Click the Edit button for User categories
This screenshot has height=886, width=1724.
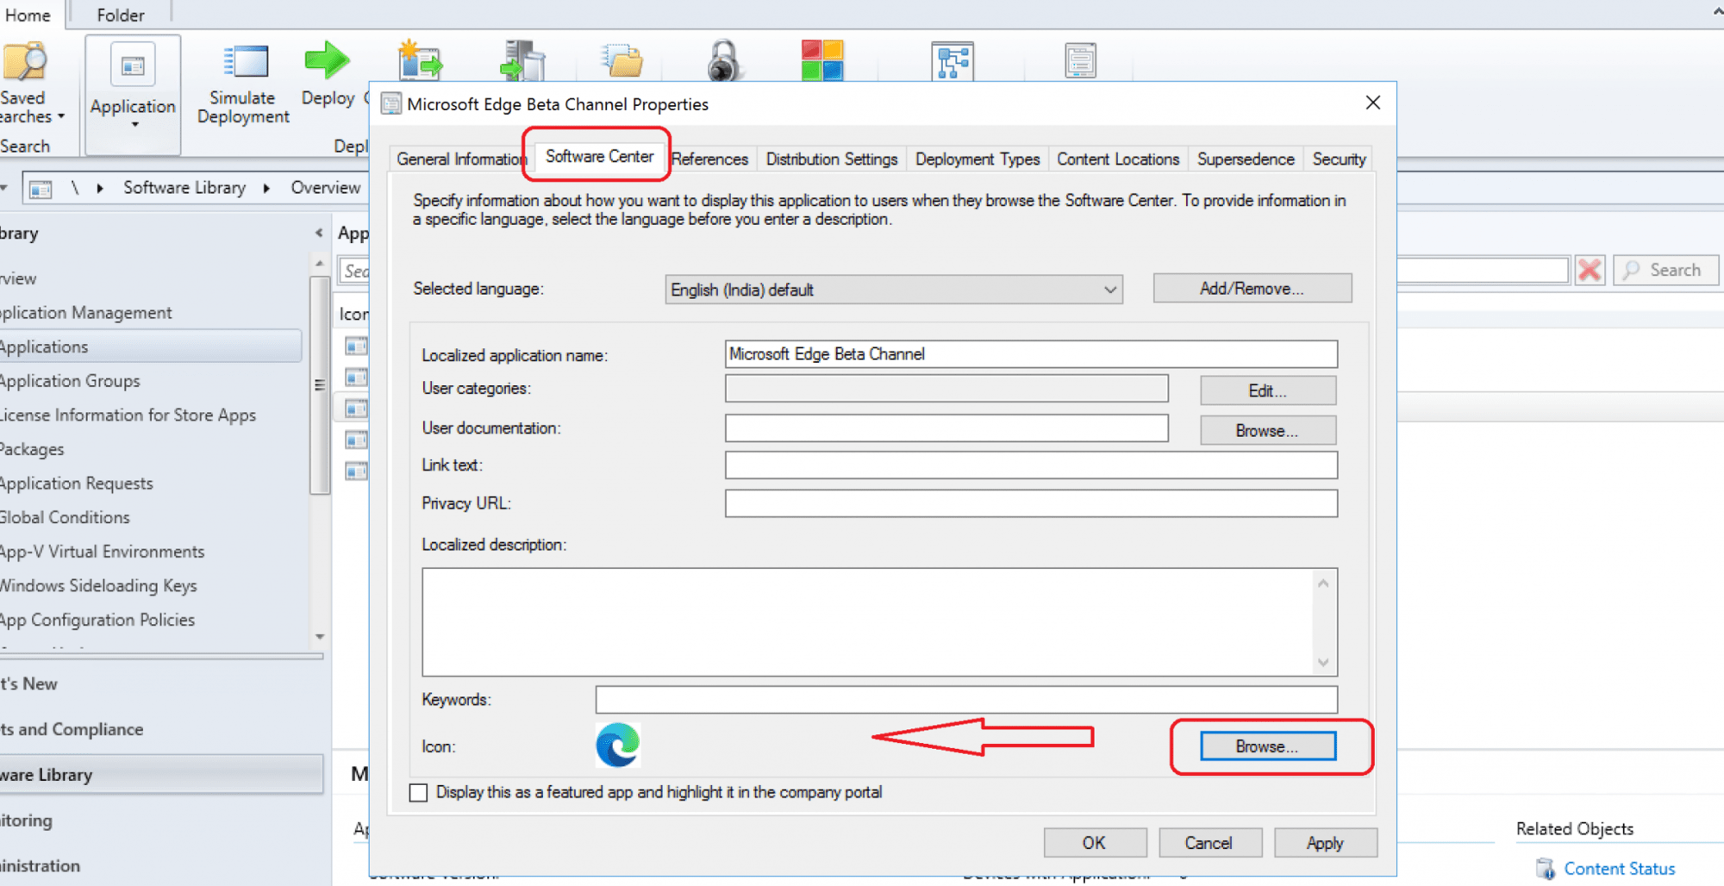point(1267,390)
